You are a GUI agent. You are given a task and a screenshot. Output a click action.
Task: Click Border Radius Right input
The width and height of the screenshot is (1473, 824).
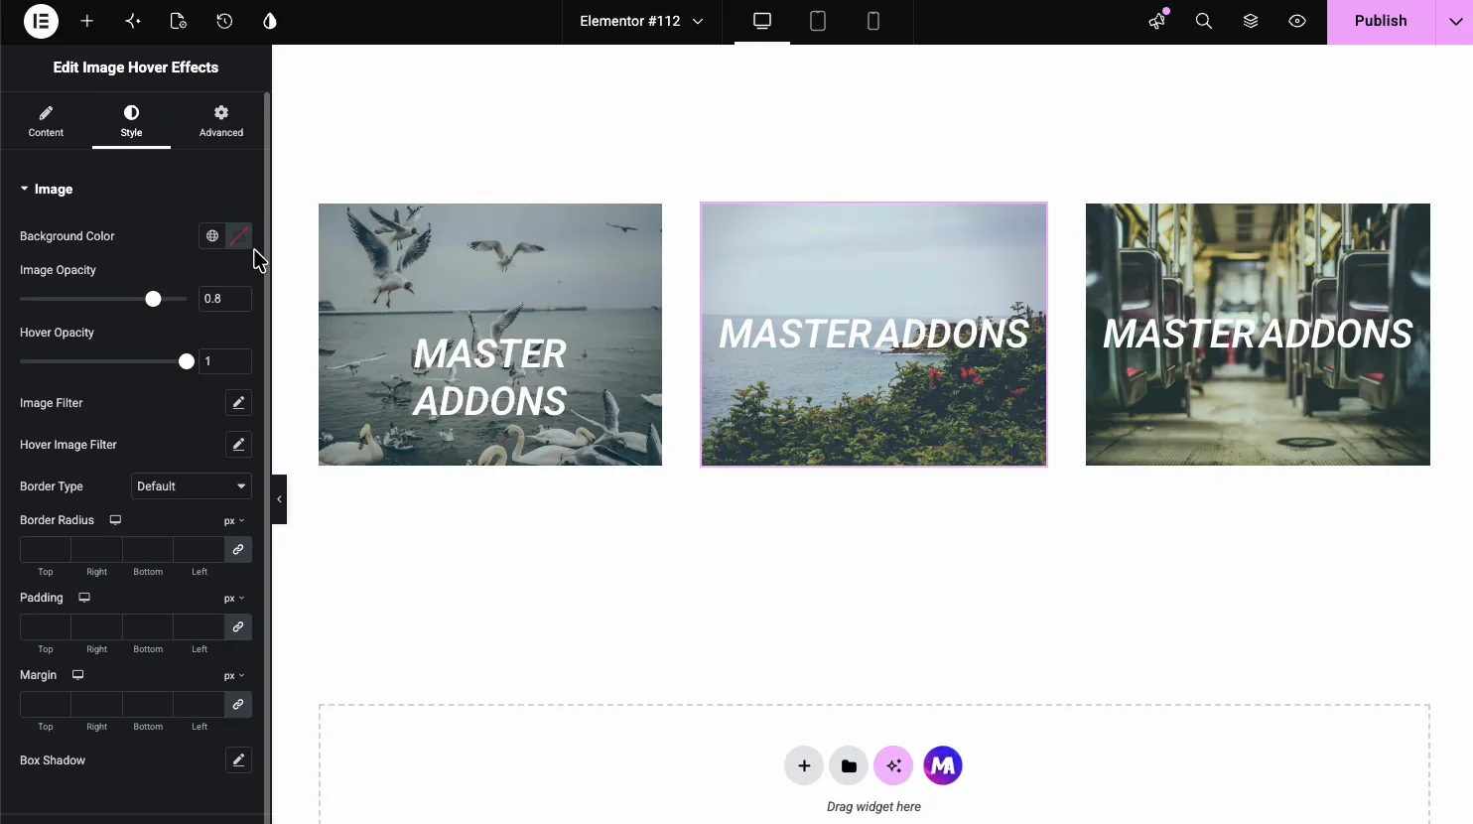pyautogui.click(x=96, y=550)
